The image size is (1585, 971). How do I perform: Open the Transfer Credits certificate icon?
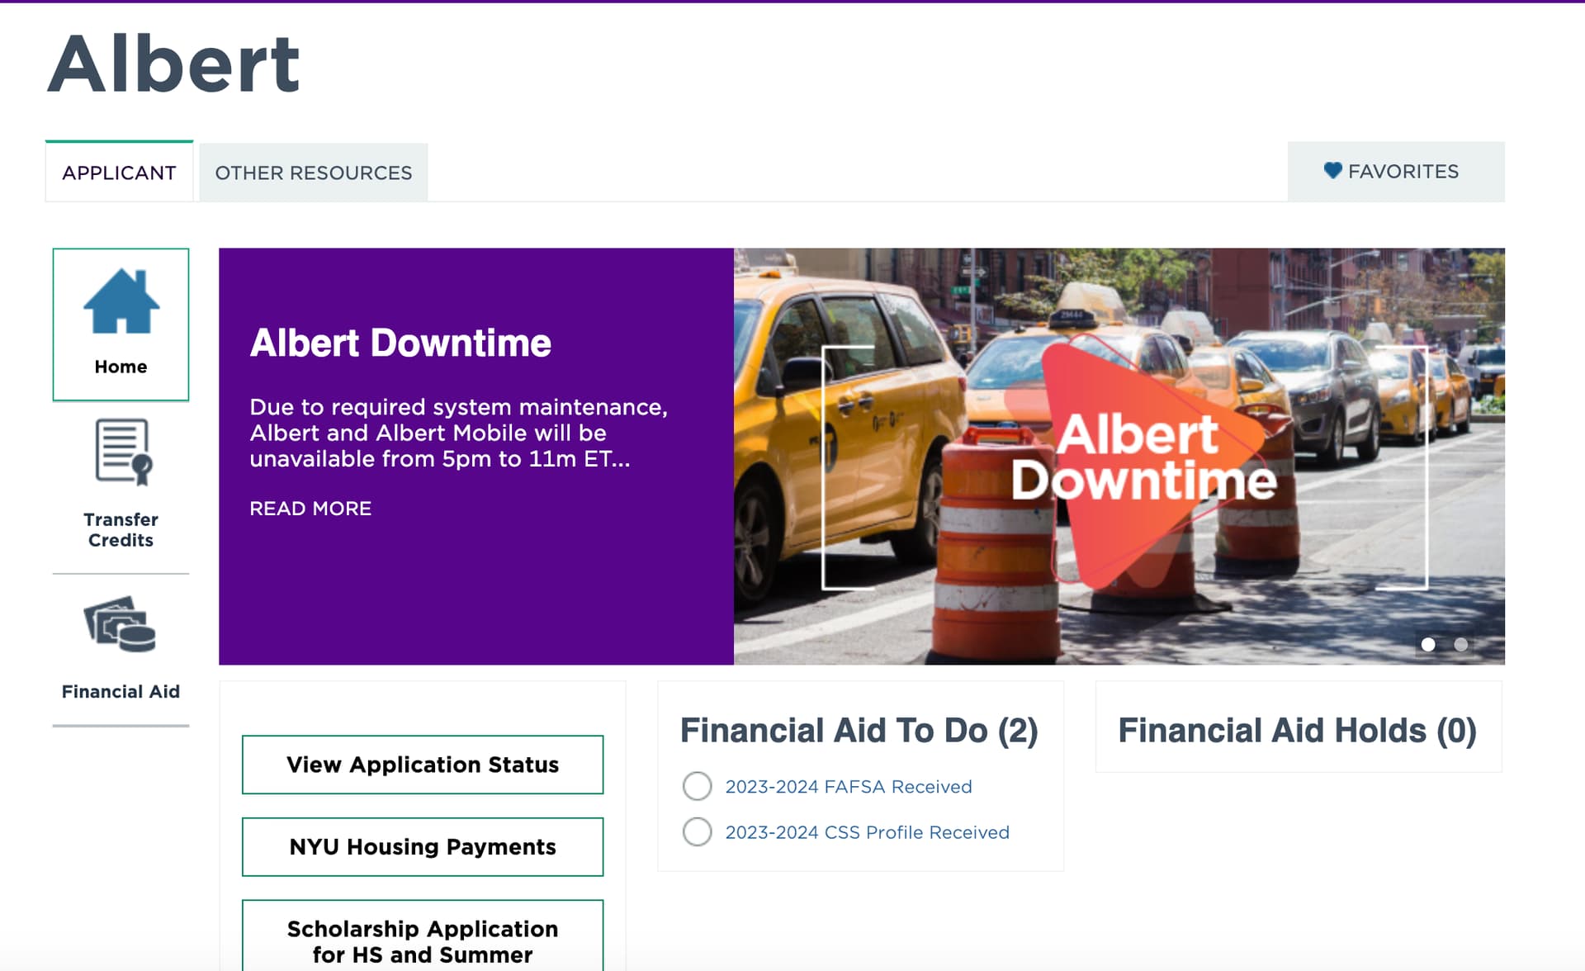pyautogui.click(x=122, y=452)
